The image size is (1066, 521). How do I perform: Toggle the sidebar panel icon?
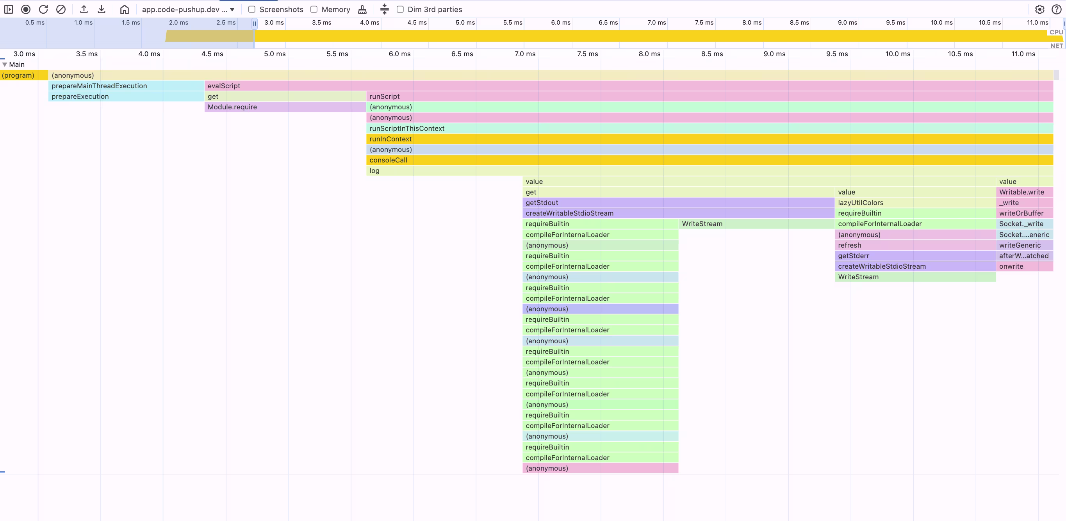(x=8, y=9)
